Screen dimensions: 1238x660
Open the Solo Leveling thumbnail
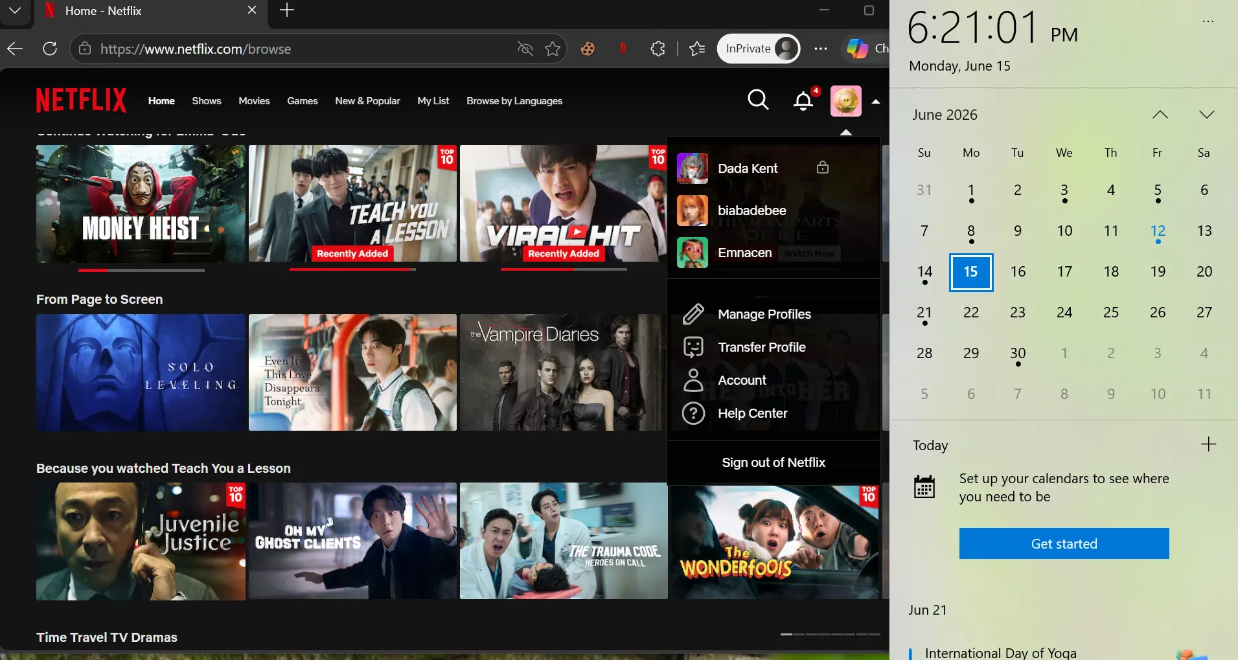(x=141, y=372)
